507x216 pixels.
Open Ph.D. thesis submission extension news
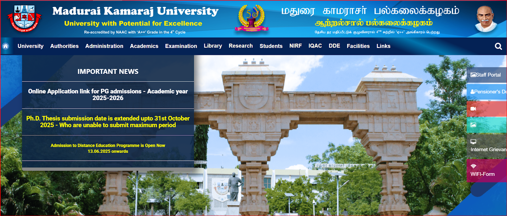(108, 122)
